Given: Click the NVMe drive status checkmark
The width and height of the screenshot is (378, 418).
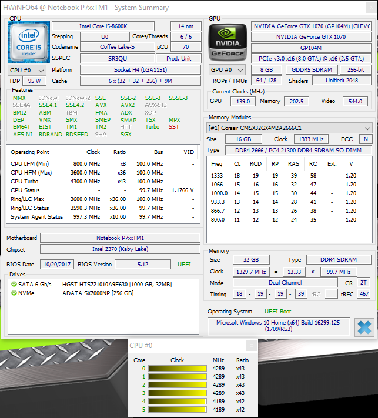Looking at the screenshot, I should (x=14, y=293).
